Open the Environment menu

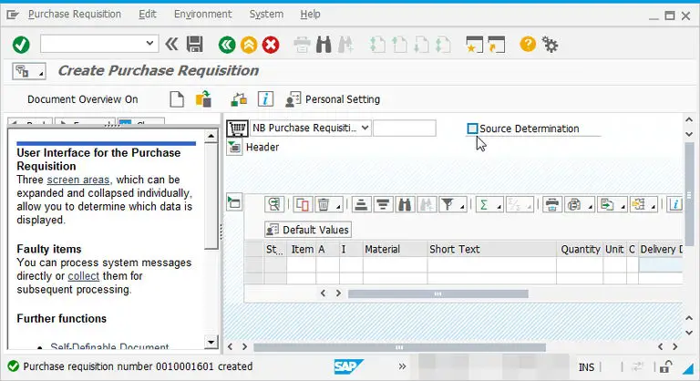202,15
